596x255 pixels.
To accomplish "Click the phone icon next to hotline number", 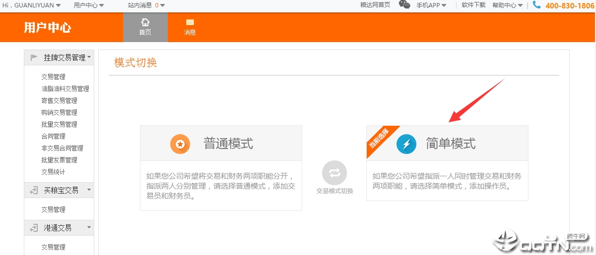I will pyautogui.click(x=536, y=5).
